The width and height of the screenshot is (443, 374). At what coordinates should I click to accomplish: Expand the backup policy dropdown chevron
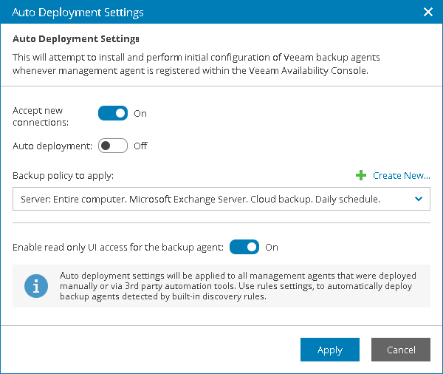point(419,199)
